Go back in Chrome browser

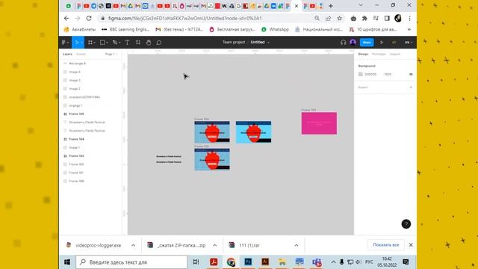(66, 18)
